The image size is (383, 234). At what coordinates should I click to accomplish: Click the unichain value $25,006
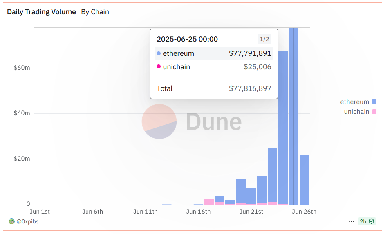point(258,67)
